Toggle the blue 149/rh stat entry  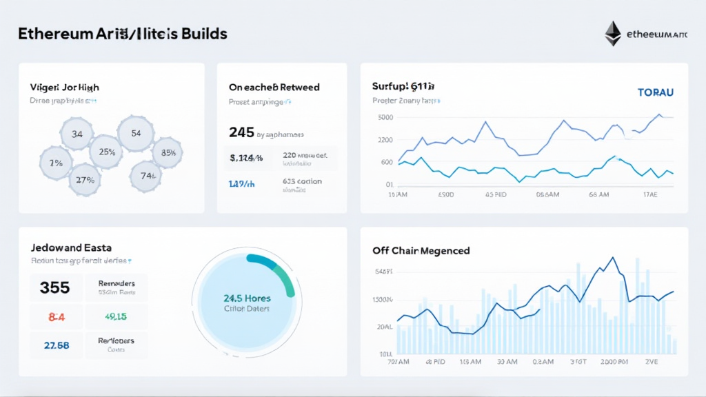[242, 183]
